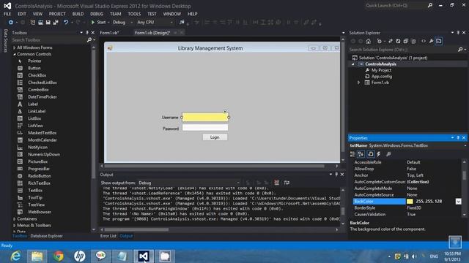Toggle auto-hide pin on Properties panel header
This screenshot has height=263, width=469.
[458, 138]
